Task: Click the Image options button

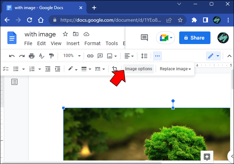Action: 138,69
